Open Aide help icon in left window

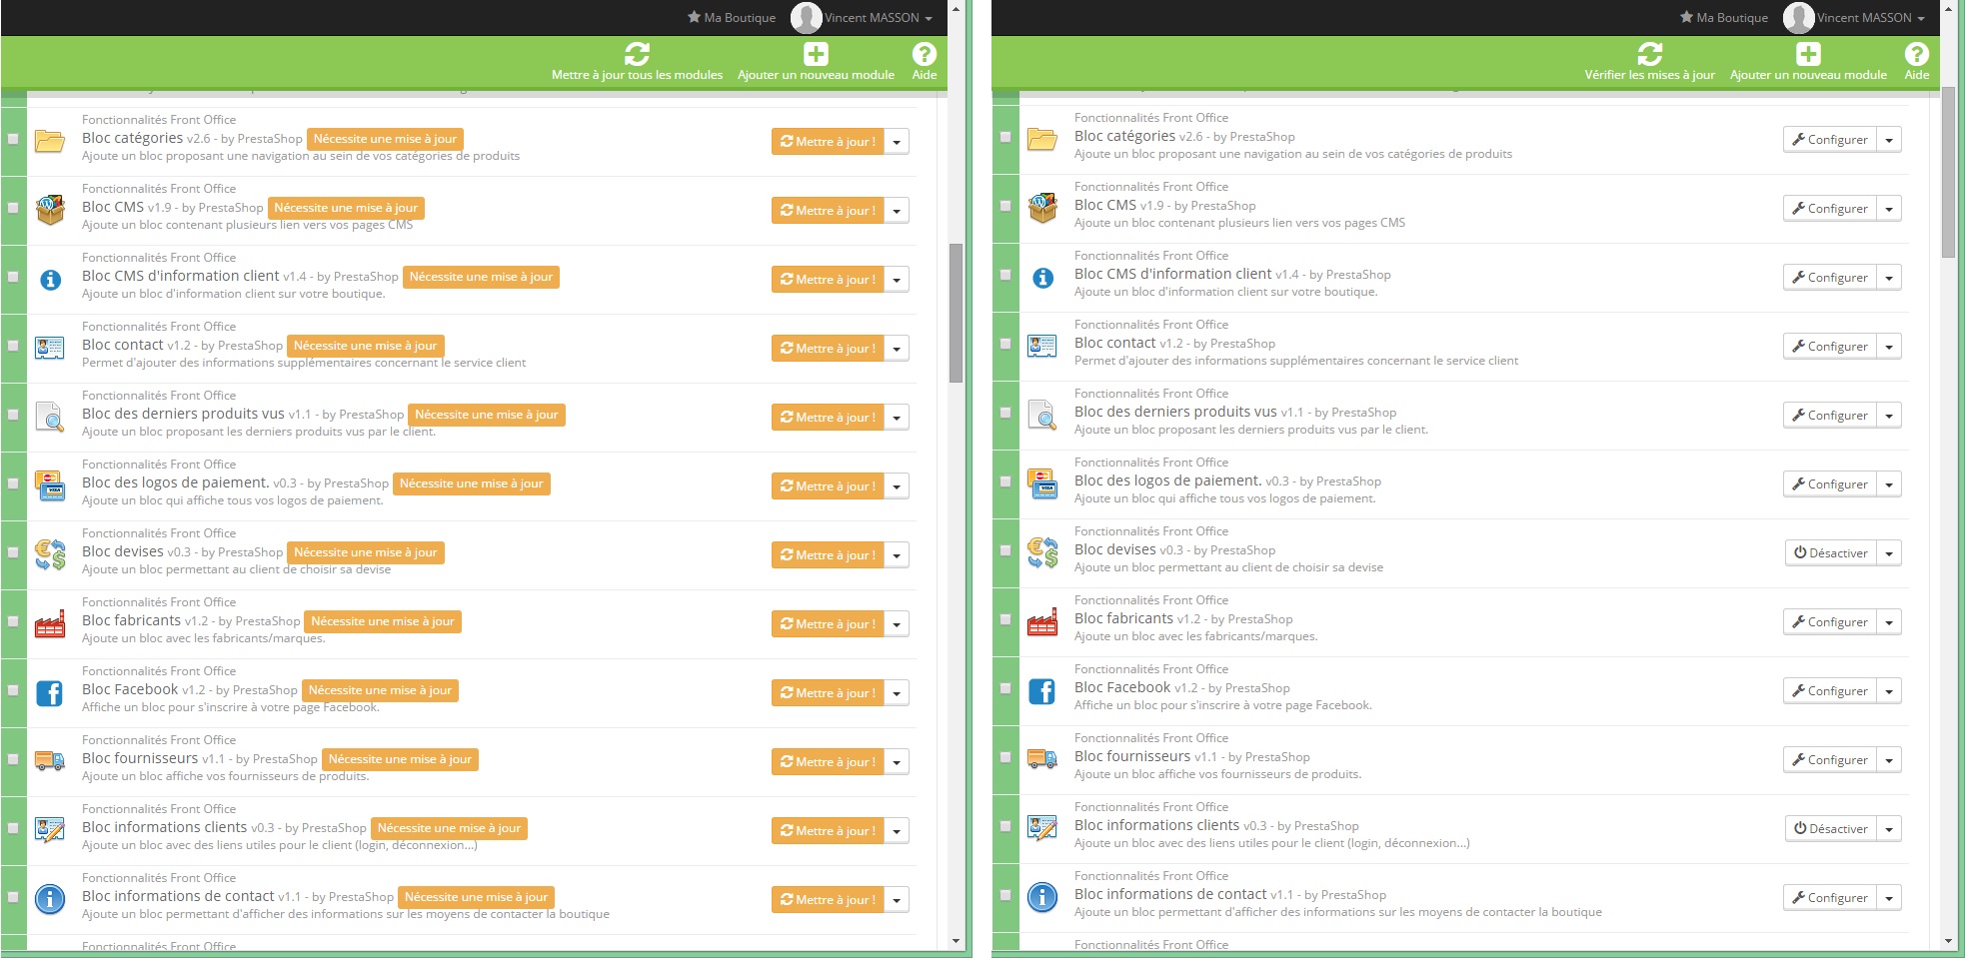(925, 54)
